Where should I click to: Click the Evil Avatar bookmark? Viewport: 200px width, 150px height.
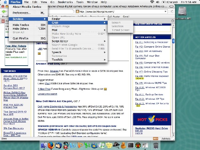point(114,17)
